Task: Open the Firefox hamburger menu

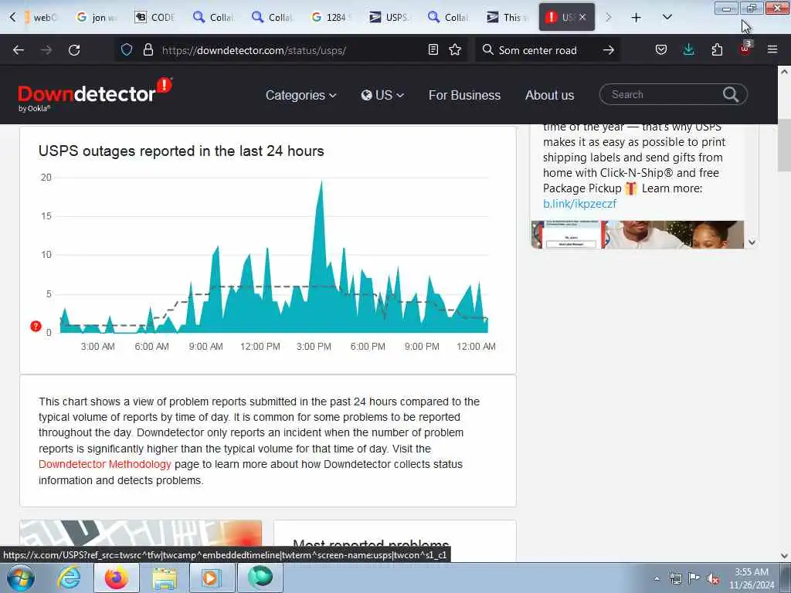Action: [772, 49]
